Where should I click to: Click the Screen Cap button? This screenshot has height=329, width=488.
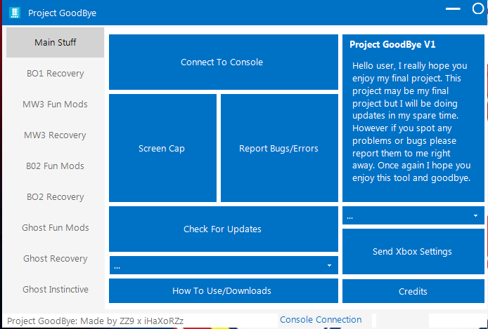tap(162, 148)
